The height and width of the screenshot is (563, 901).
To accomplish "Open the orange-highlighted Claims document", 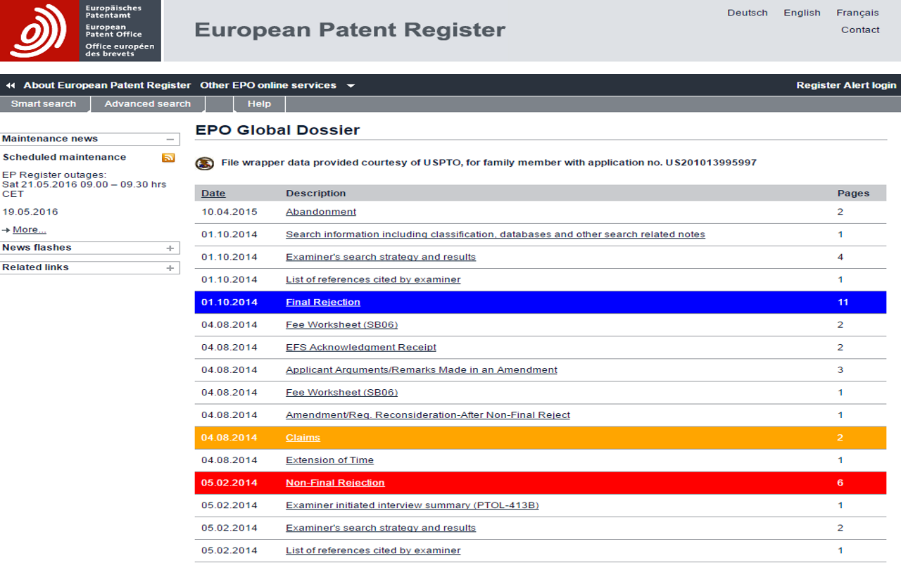I will (x=303, y=438).
